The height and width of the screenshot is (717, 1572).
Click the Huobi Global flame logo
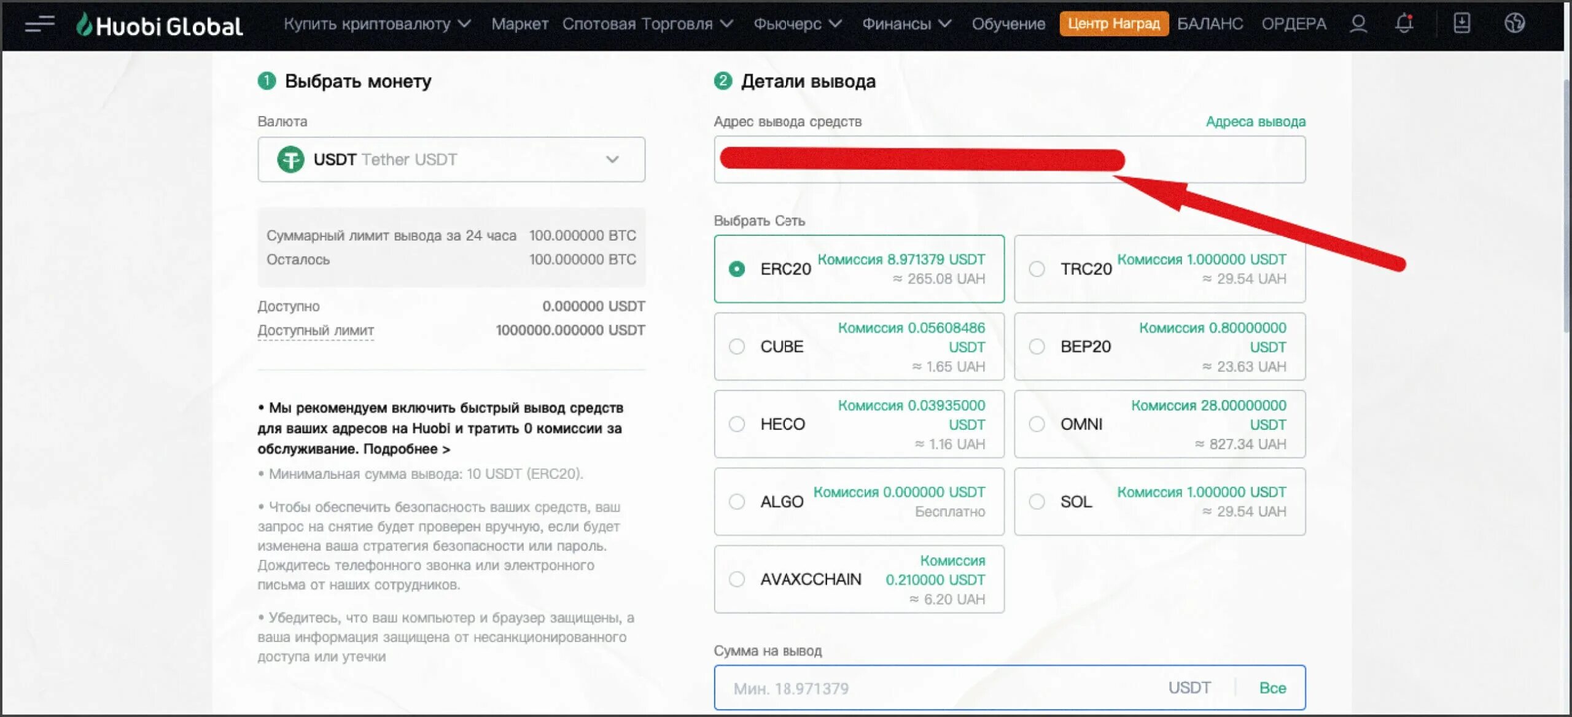click(85, 25)
